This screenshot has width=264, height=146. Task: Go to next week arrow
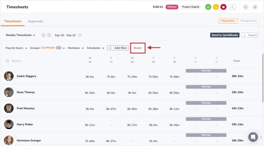pos(49,35)
